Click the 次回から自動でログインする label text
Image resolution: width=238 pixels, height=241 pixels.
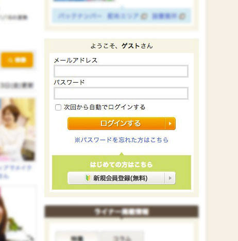[105, 107]
